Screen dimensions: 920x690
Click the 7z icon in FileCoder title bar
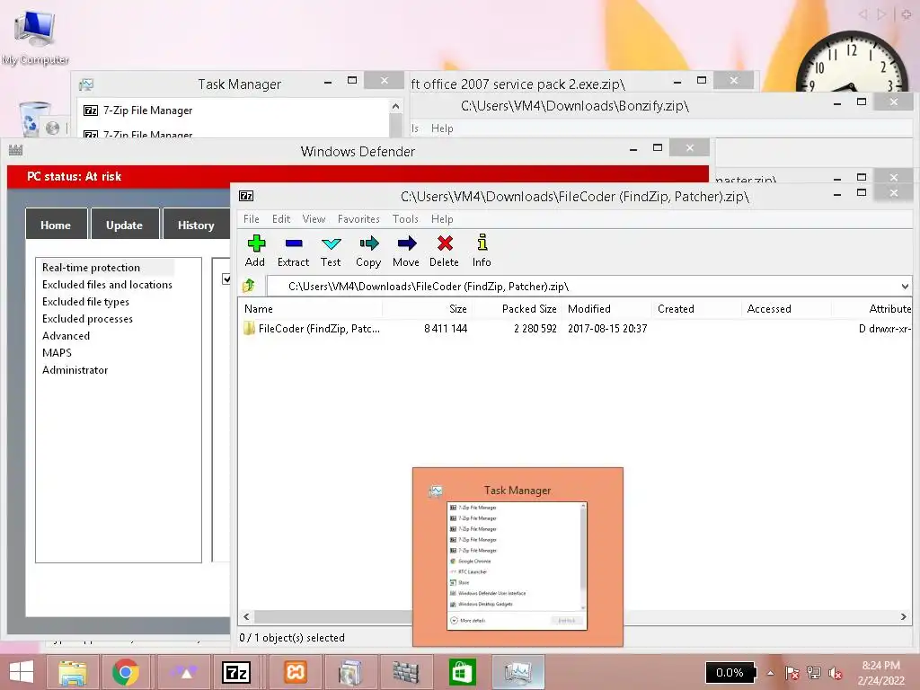click(246, 196)
